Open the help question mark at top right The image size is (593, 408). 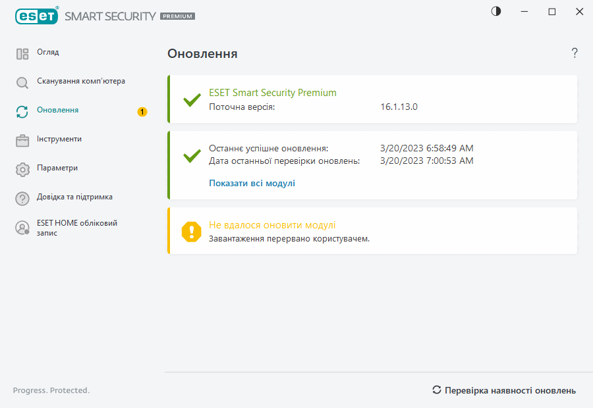tap(575, 53)
